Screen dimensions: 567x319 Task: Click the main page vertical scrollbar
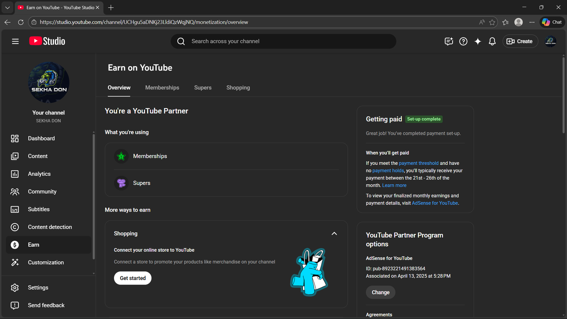(563, 96)
